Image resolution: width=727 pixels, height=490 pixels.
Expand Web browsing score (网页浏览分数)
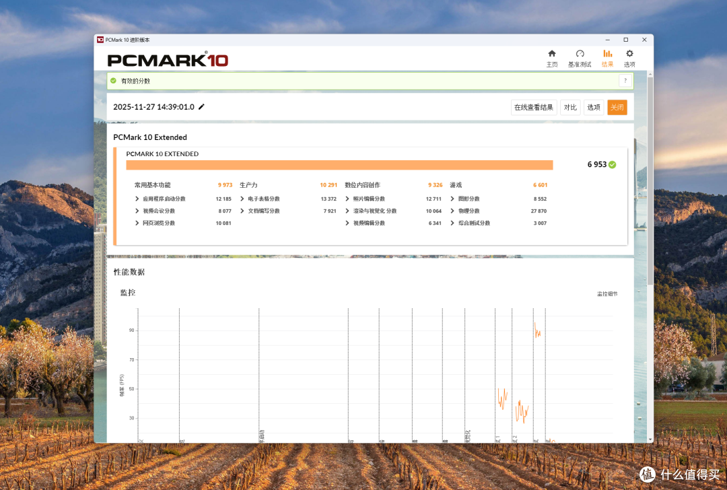point(137,223)
